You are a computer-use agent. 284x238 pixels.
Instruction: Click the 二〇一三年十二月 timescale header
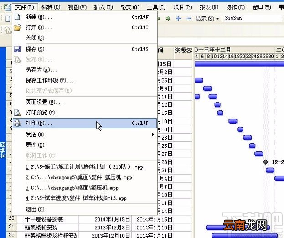pos(234,50)
